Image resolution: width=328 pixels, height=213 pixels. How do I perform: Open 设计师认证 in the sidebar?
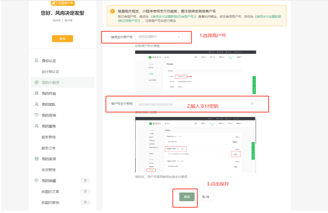pyautogui.click(x=50, y=72)
